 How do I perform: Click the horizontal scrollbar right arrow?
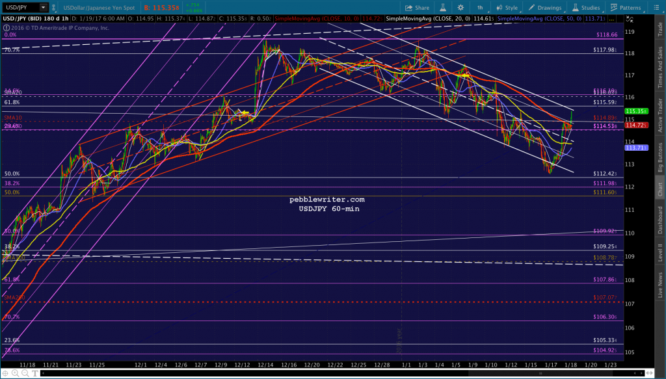click(642, 374)
